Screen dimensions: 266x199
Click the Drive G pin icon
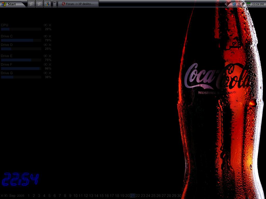(x=45, y=73)
